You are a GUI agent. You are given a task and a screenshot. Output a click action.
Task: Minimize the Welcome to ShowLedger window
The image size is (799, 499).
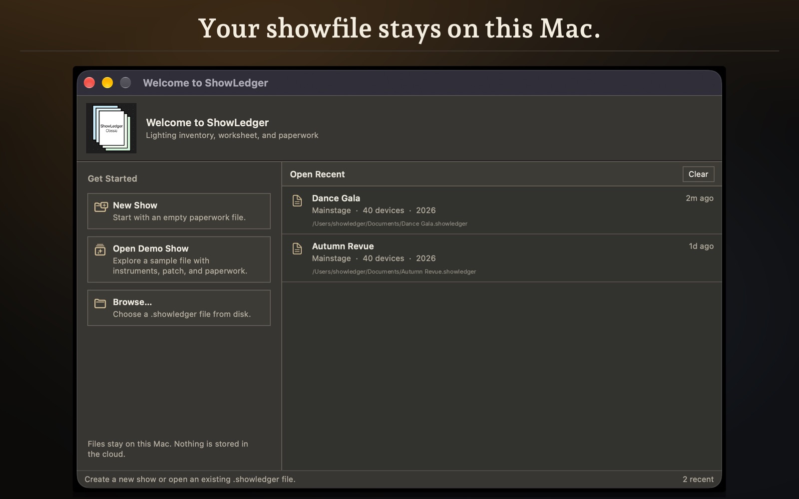tap(107, 83)
